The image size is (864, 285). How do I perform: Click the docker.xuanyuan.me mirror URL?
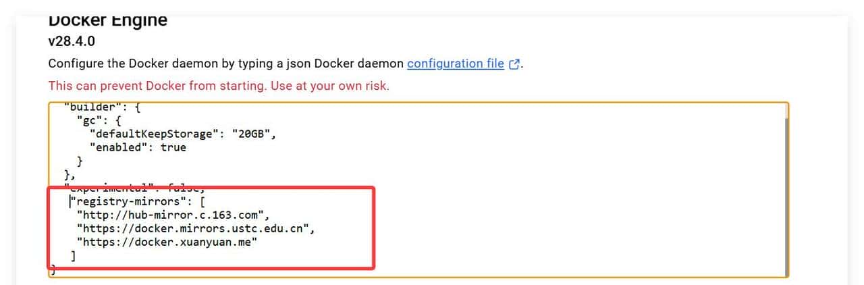(167, 242)
